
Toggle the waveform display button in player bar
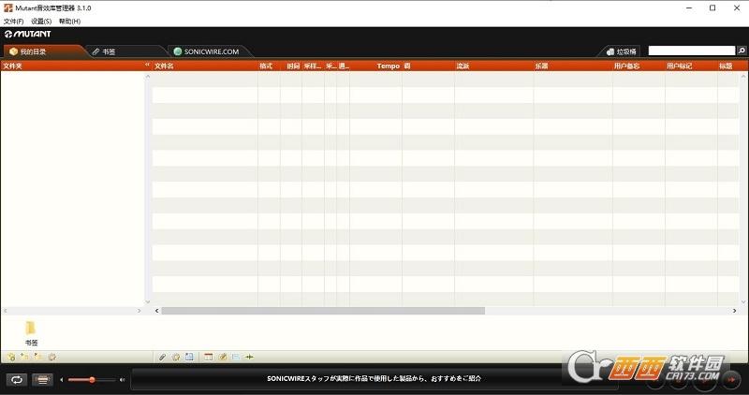pos(42,379)
